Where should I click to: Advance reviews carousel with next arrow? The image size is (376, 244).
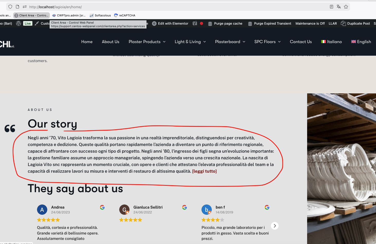coord(275,226)
